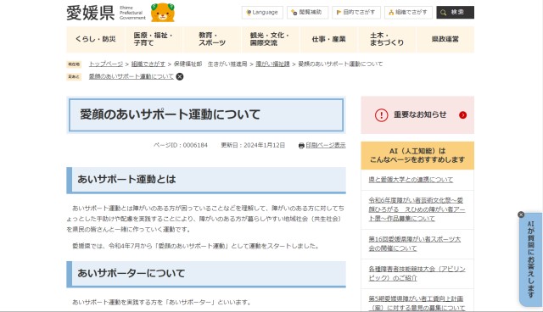Image resolution: width=543 pixels, height=312 pixels.
Task: Follow the 組織でさがす breadcrumb link
Action: (x=148, y=64)
